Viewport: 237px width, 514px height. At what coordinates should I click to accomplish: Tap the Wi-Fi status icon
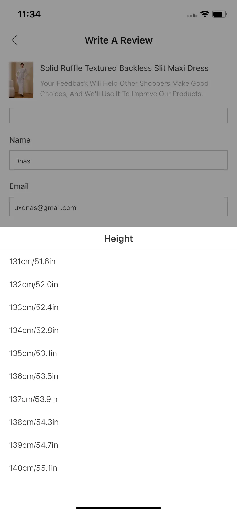tap(205, 14)
